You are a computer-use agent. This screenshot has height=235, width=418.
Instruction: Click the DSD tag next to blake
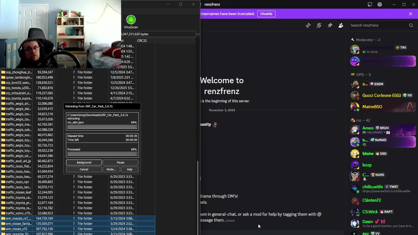click(x=381, y=153)
